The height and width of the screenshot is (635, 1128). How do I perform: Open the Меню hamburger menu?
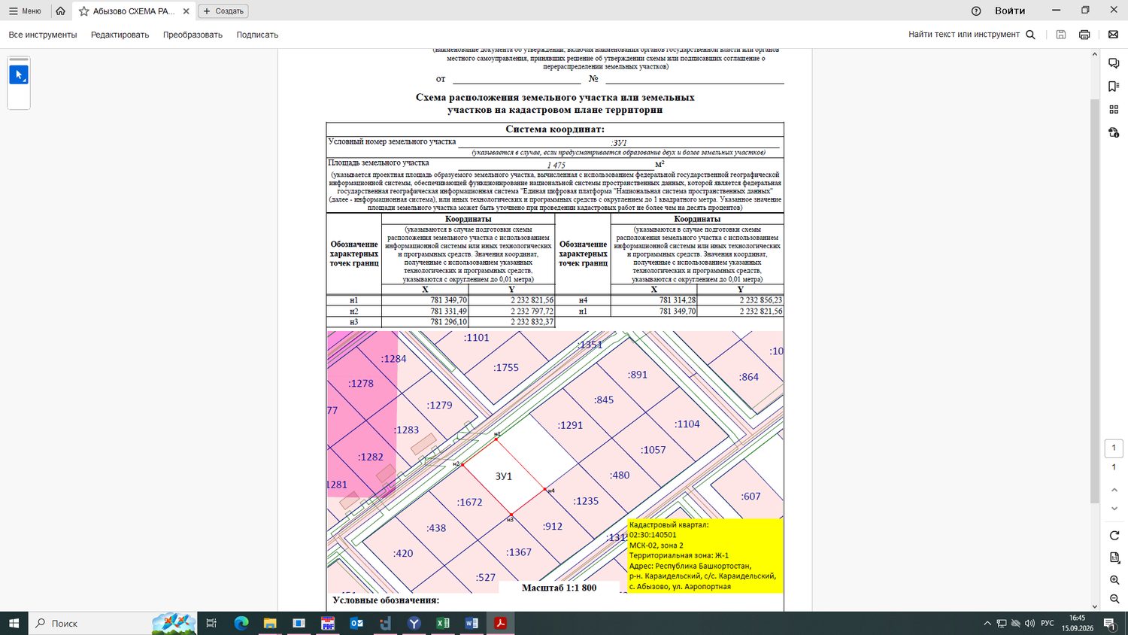tap(25, 11)
